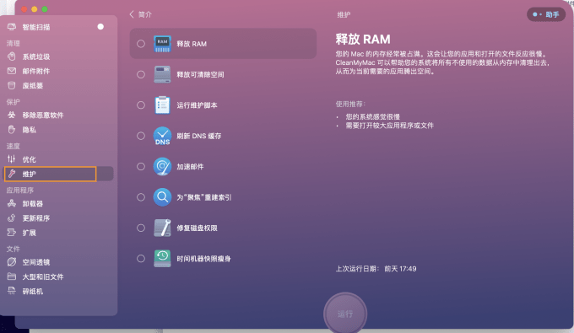Click the 释放可清除空间 disk icon
Image resolution: width=574 pixels, height=333 pixels.
[162, 74]
